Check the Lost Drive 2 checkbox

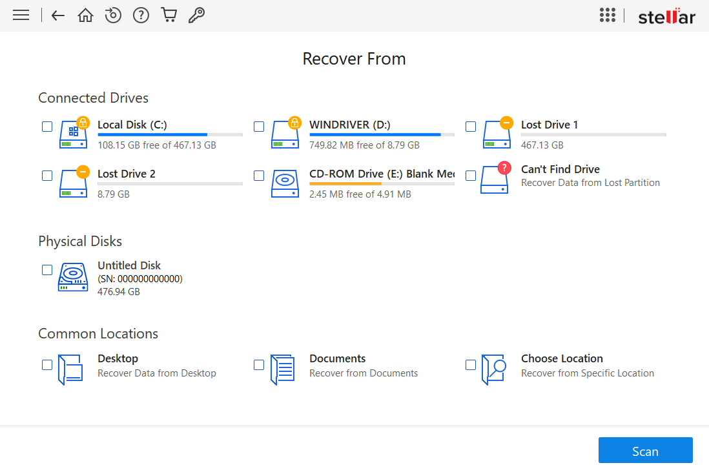click(47, 176)
